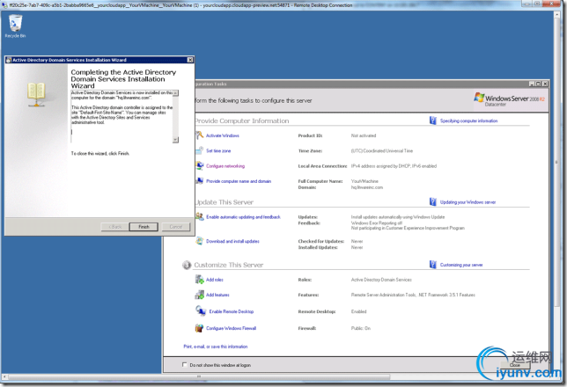
Task: Open the Configure networking link
Action: coord(225,166)
